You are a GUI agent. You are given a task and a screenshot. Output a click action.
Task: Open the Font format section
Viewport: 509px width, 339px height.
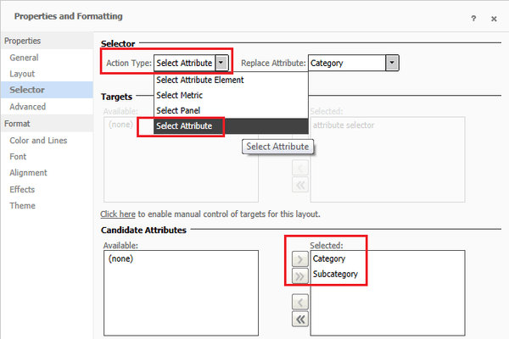pyautogui.click(x=18, y=157)
